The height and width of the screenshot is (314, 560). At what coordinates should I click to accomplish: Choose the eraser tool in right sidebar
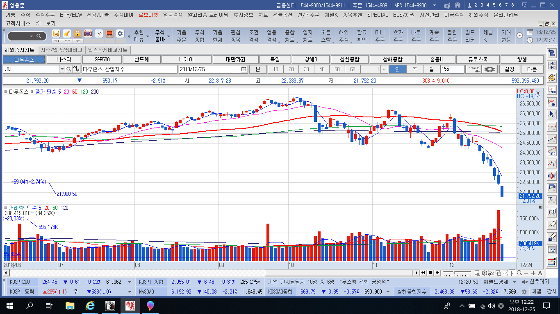(x=552, y=224)
